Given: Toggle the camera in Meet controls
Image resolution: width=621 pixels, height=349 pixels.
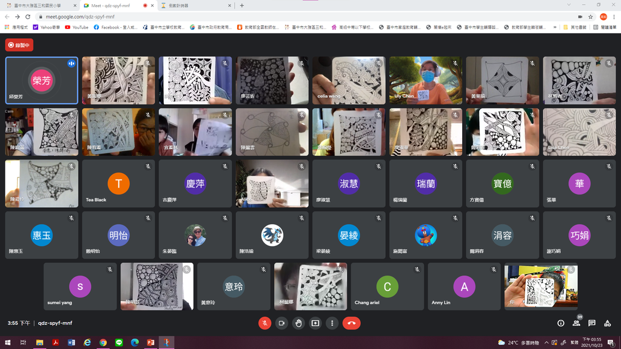Looking at the screenshot, I should coord(281,324).
